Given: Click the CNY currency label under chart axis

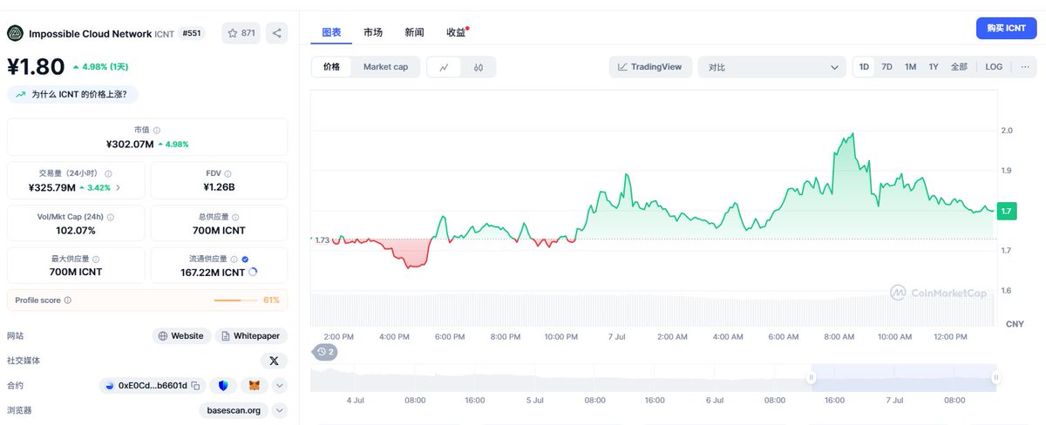Looking at the screenshot, I should (x=1015, y=324).
